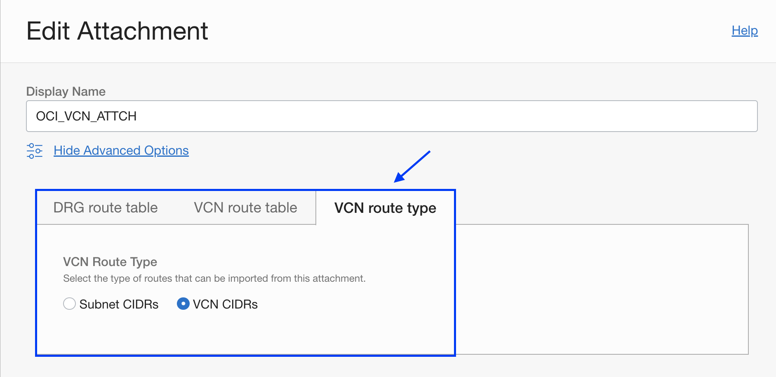Click Help at top right corner

pyautogui.click(x=744, y=30)
